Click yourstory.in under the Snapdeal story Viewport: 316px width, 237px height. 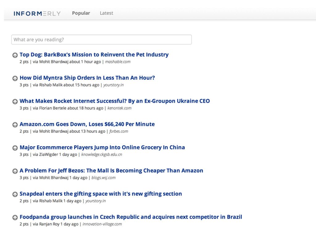tap(96, 201)
